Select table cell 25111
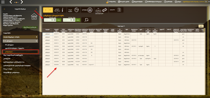The image size is (210, 98). (64, 58)
